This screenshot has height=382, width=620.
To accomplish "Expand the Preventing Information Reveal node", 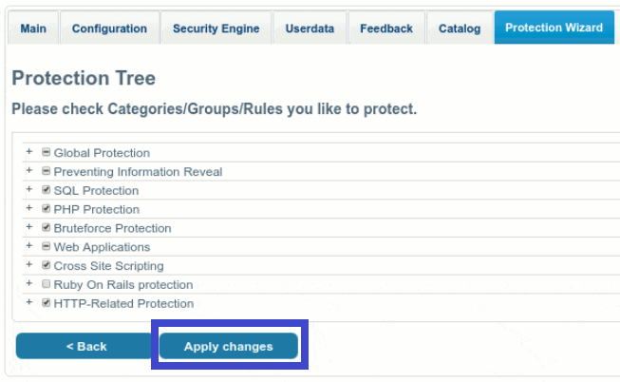I will coord(29,171).
